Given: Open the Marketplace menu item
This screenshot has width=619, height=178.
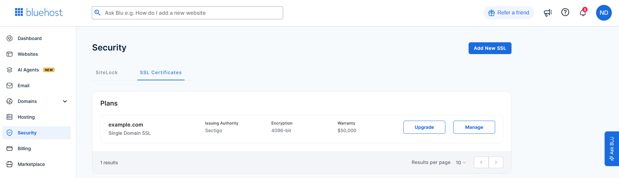Looking at the screenshot, I should click(37, 164).
